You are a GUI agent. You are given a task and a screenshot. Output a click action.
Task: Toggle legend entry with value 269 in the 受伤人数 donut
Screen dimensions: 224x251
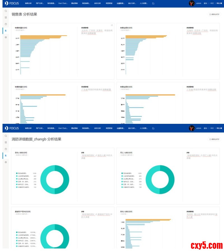point(26,179)
